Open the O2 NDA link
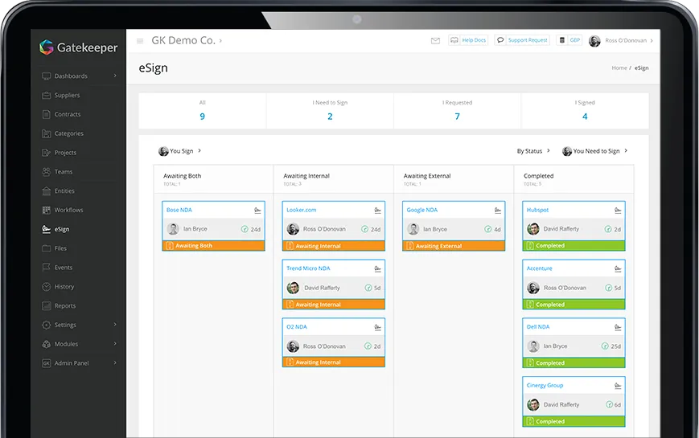 297,326
